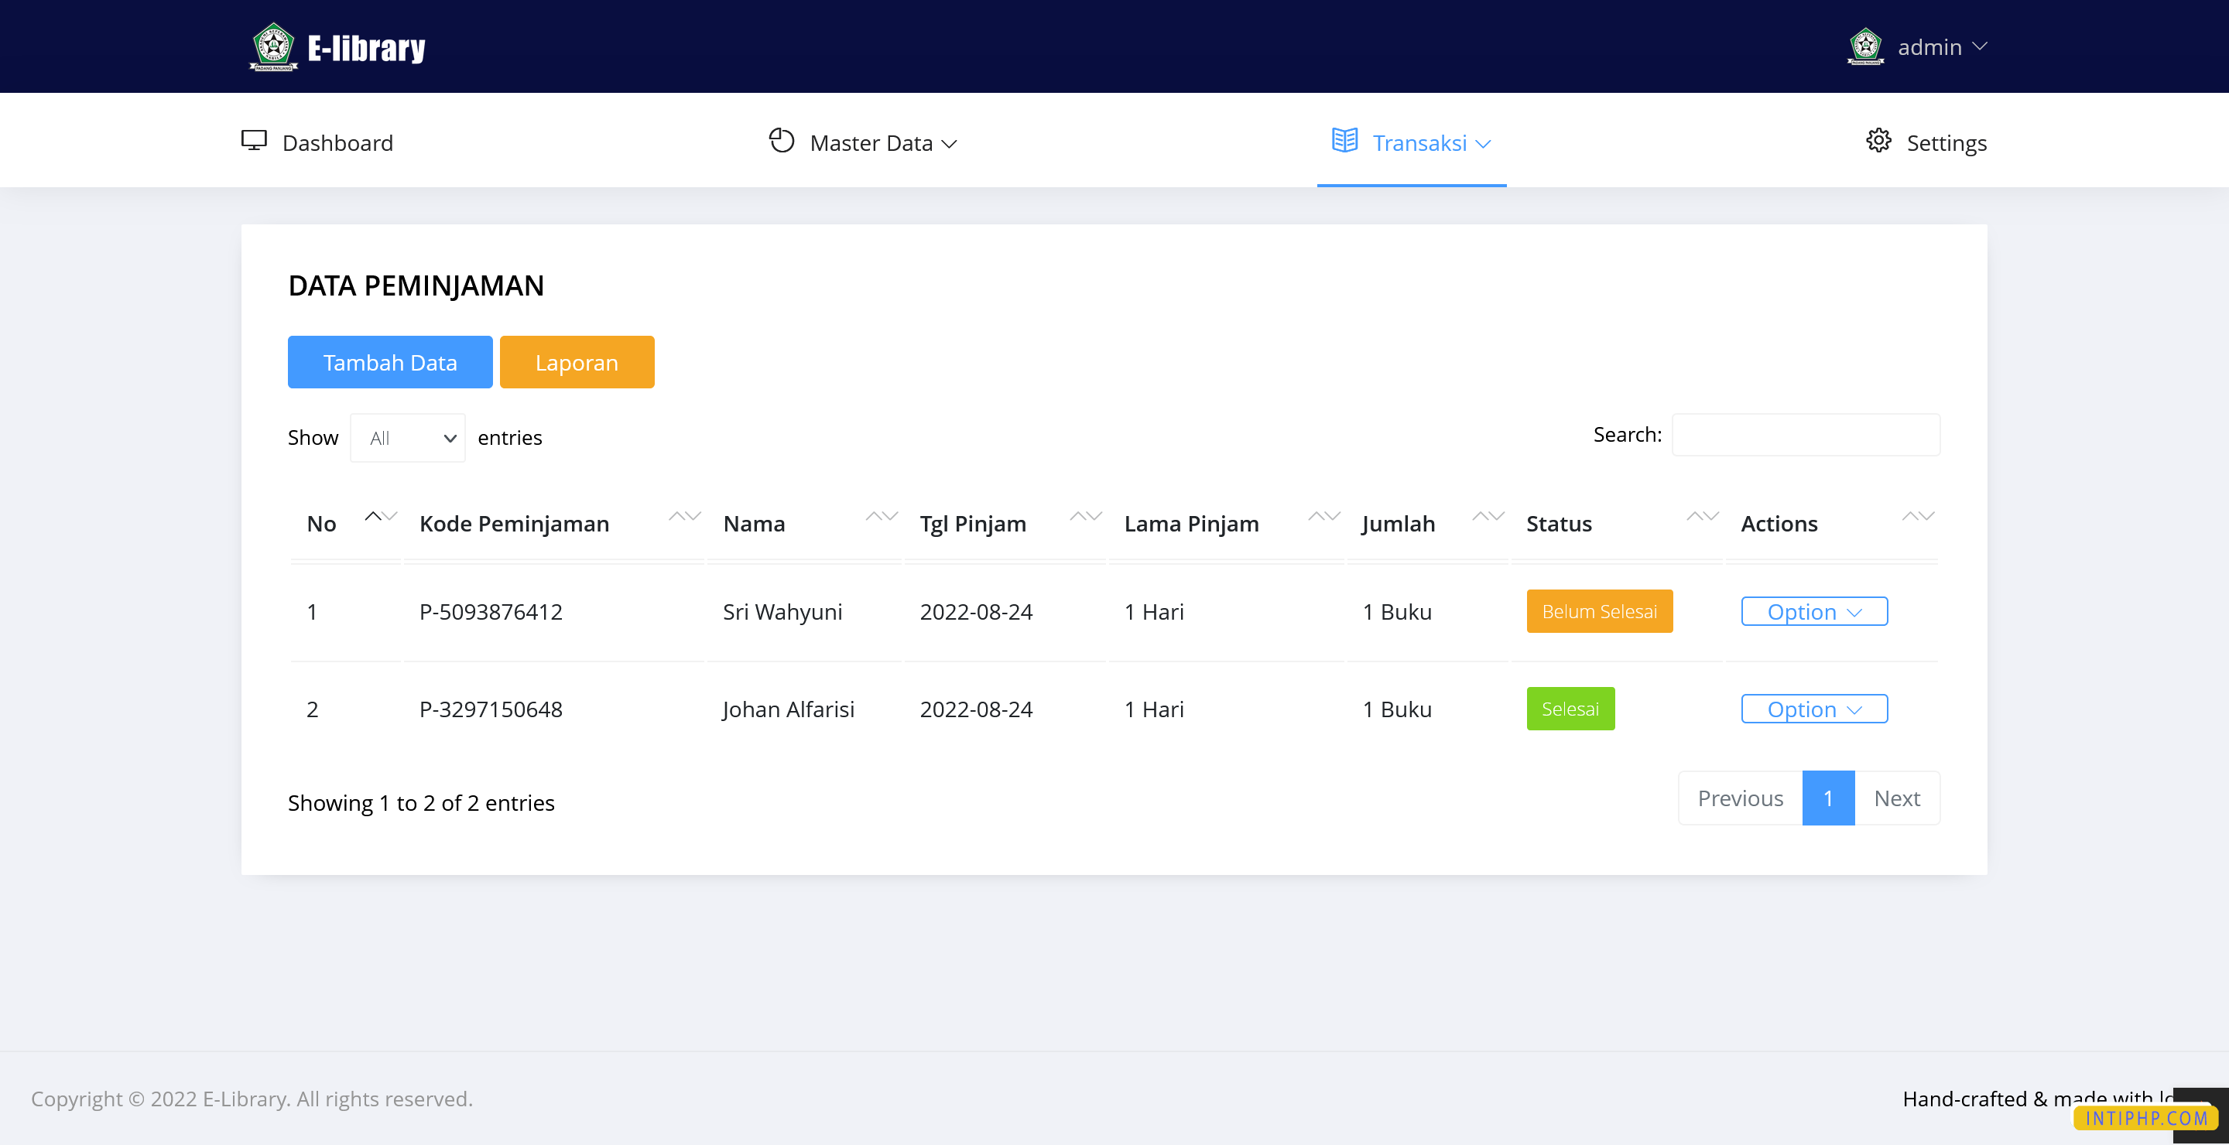
Task: Click the E-library logo emblem
Action: click(273, 46)
